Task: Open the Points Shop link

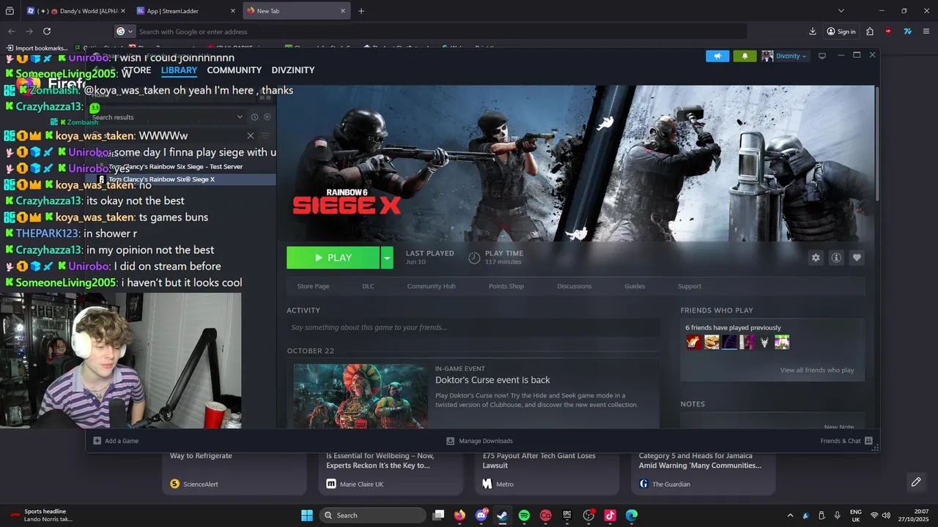Action: click(506, 286)
